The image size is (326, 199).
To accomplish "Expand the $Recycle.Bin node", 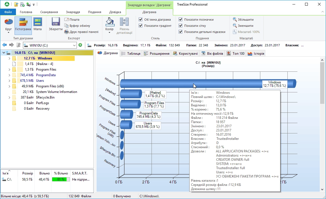I will pyautogui.click(x=9, y=97).
